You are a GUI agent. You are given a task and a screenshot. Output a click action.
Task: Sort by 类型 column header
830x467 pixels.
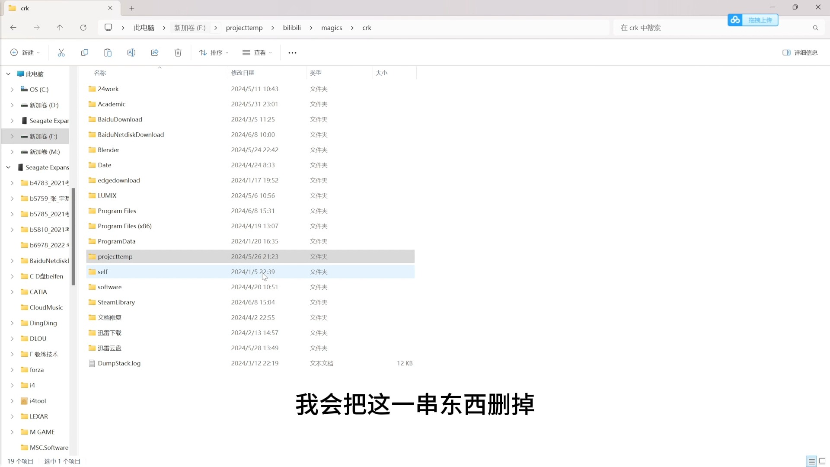tap(316, 73)
